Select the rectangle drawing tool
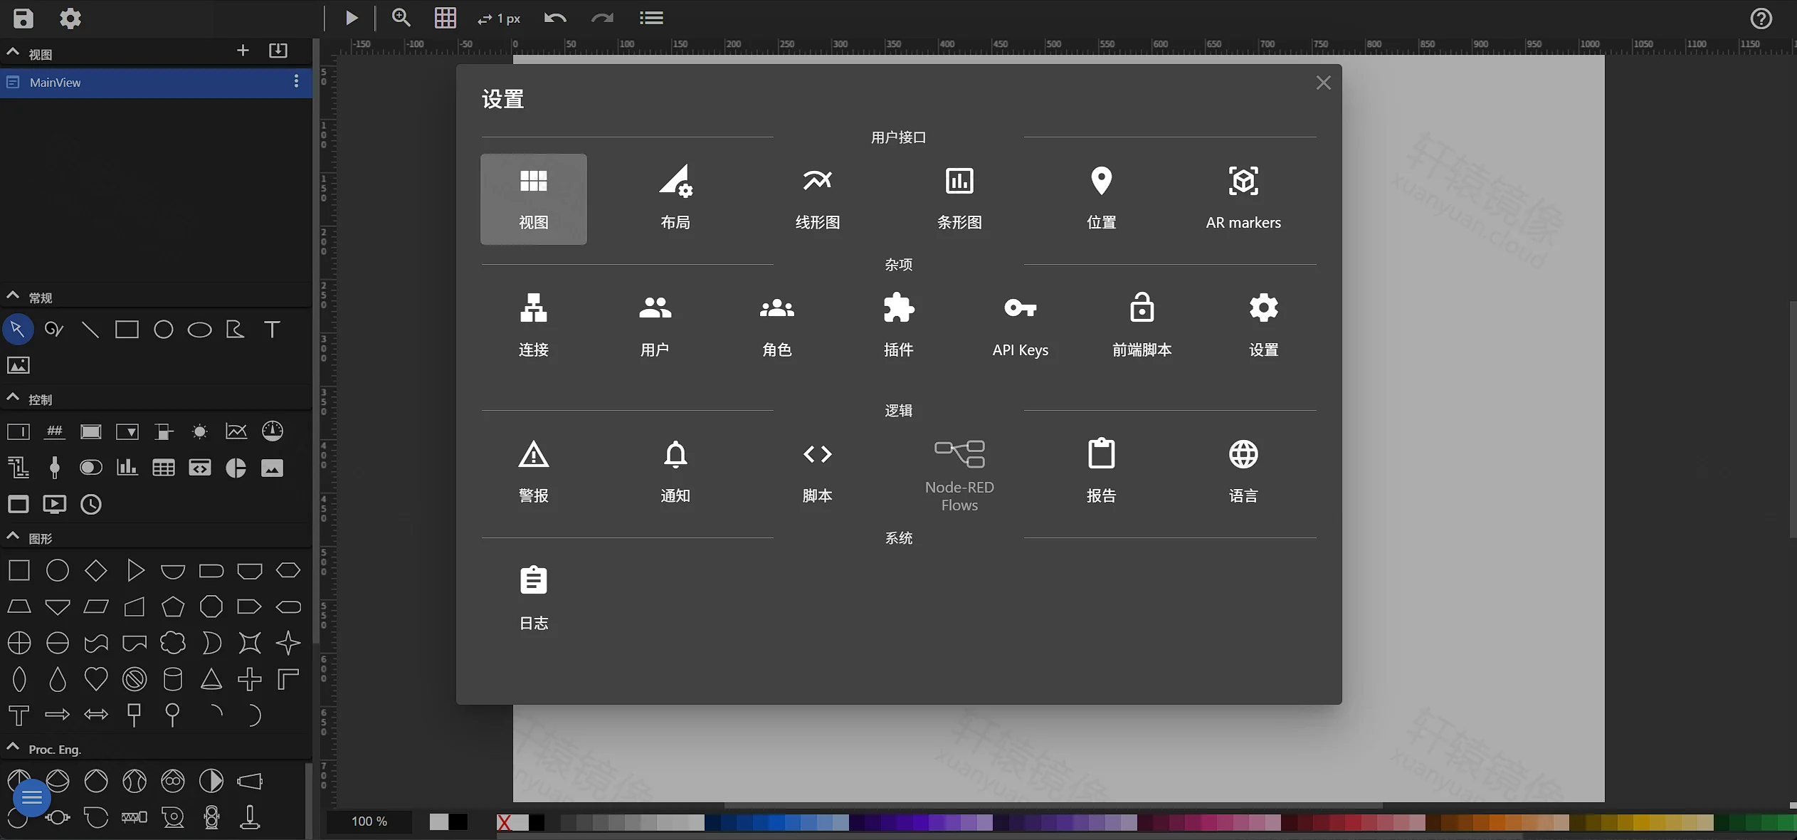This screenshot has height=840, width=1797. point(127,330)
